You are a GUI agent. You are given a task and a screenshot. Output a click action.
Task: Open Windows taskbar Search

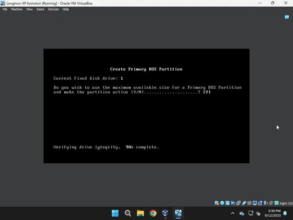click(x=128, y=213)
